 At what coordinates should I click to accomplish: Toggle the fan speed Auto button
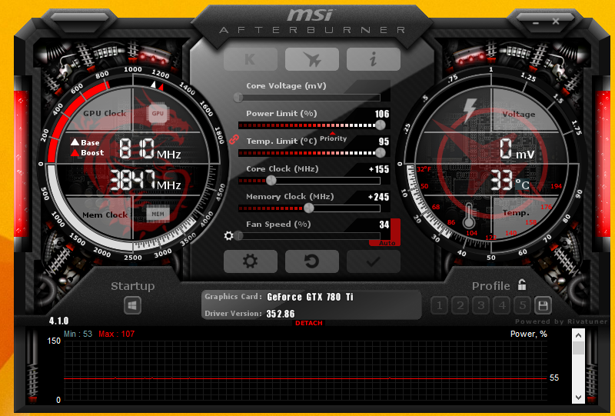click(387, 243)
